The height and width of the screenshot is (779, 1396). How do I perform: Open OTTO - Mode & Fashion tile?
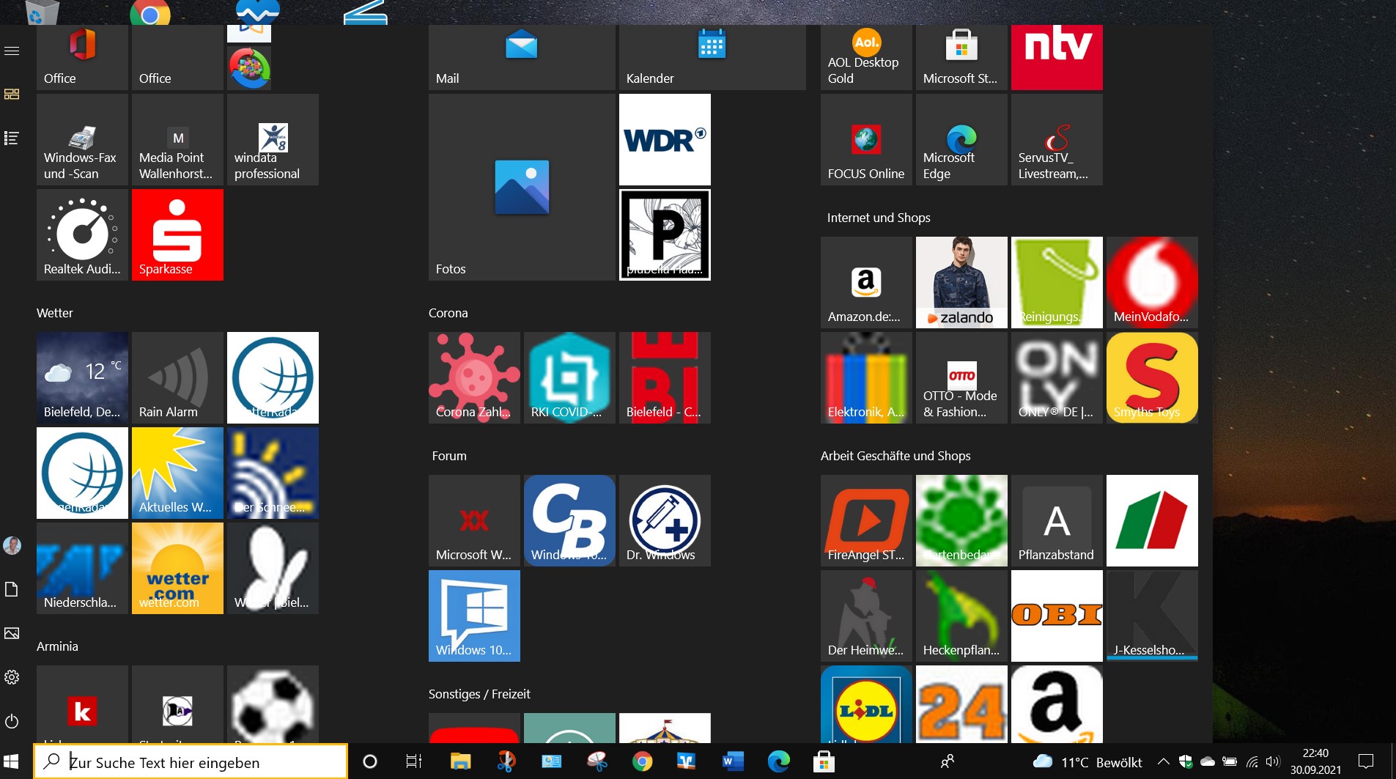pos(961,377)
